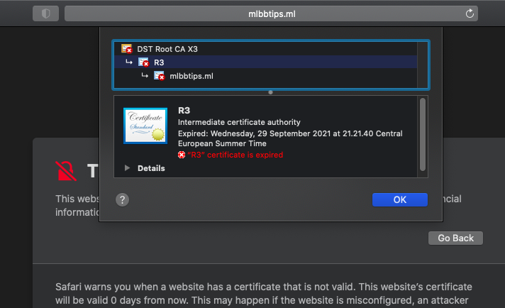Click the privacy shield icon in Safari toolbar

tap(45, 13)
